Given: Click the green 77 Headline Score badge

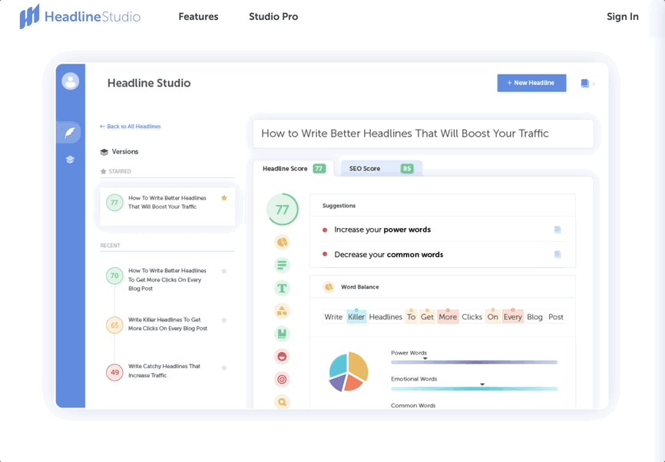Looking at the screenshot, I should (x=319, y=169).
